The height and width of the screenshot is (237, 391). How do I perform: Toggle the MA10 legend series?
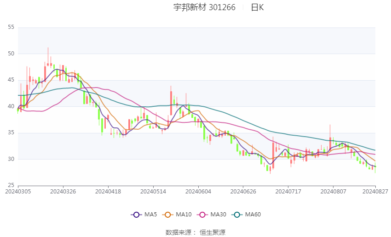tap(177, 215)
